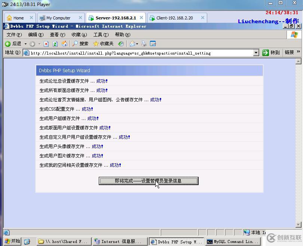Open the Internet 信息服务 taskbar item

[x=120, y=242]
